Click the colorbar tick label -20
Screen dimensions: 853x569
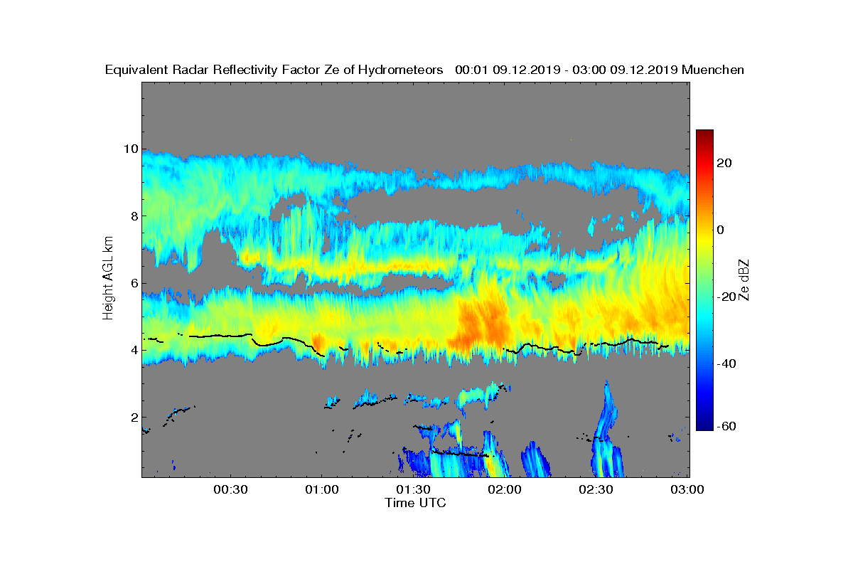[x=726, y=297]
